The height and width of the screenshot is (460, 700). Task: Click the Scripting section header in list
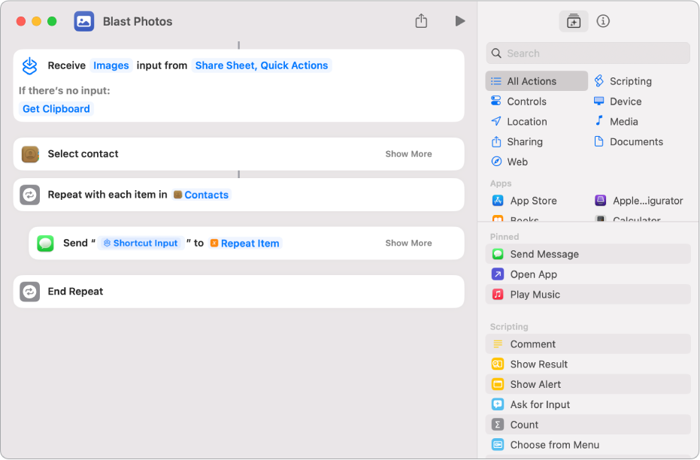point(509,327)
